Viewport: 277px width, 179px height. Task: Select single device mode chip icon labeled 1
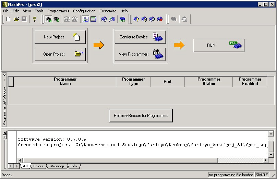[48, 19]
